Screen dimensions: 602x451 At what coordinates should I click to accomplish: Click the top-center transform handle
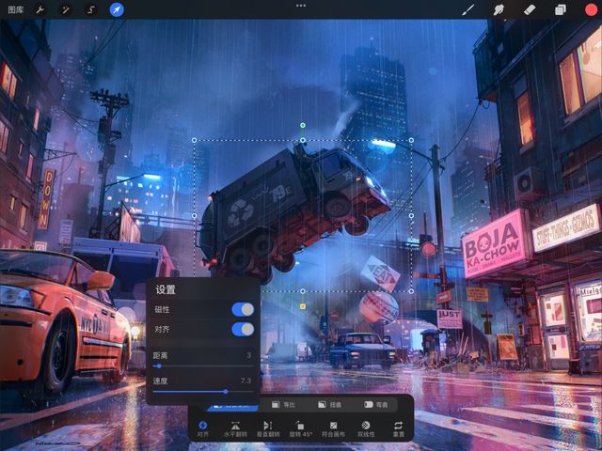[303, 140]
